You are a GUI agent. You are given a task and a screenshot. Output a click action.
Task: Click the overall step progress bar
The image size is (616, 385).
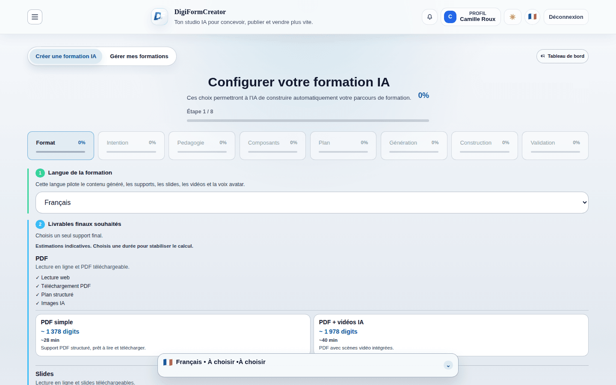308,121
